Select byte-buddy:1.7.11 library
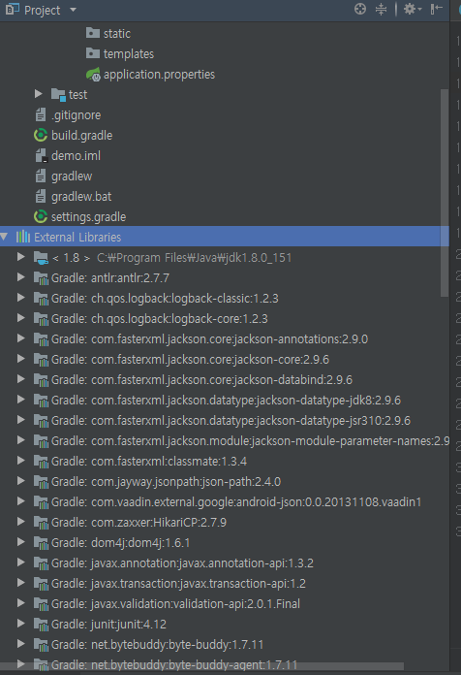This screenshot has height=675, width=461. pyautogui.click(x=157, y=645)
